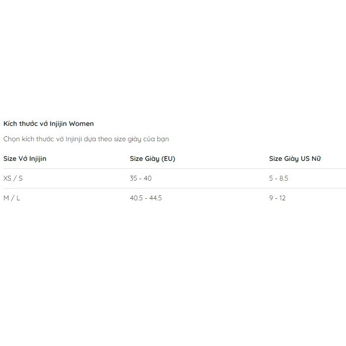Viewport: 346px width, 346px height.
Task: Click the Size Giày (EU) column header
Action: [153, 158]
